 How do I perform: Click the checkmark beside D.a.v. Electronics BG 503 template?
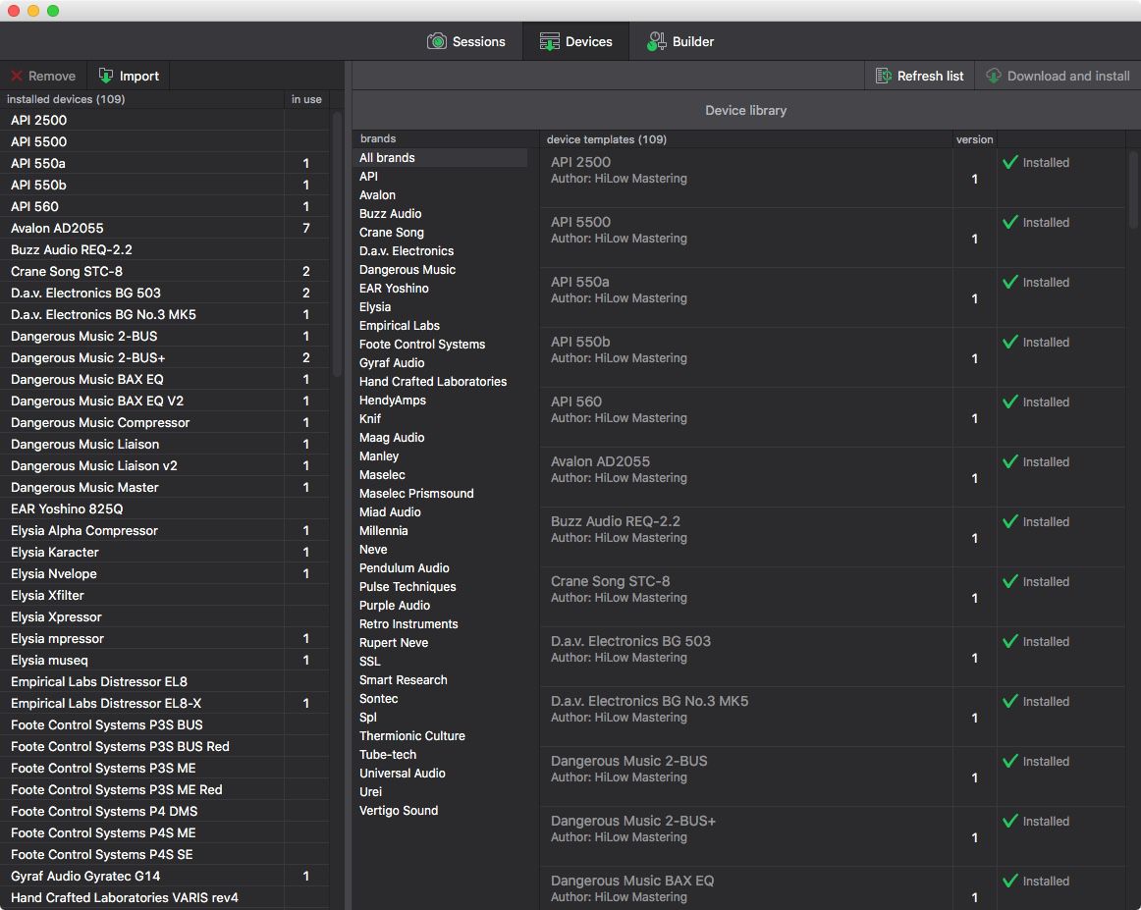tap(1010, 642)
